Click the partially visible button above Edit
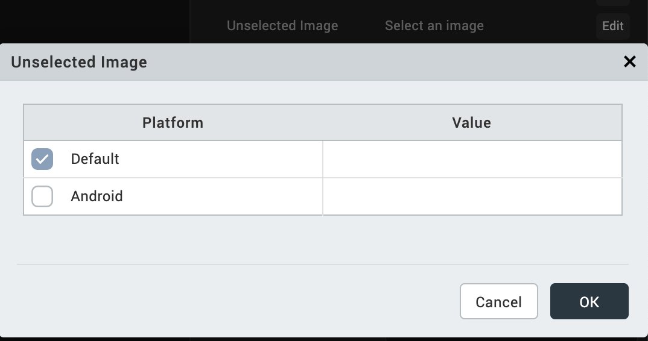The image size is (648, 341). (x=612, y=3)
